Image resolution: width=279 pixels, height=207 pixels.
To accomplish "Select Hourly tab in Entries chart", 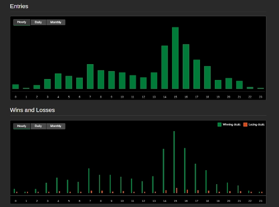I will [21, 22].
